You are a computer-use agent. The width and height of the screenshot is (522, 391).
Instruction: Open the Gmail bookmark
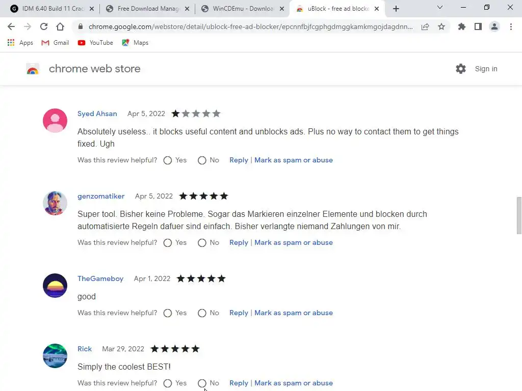click(x=55, y=43)
